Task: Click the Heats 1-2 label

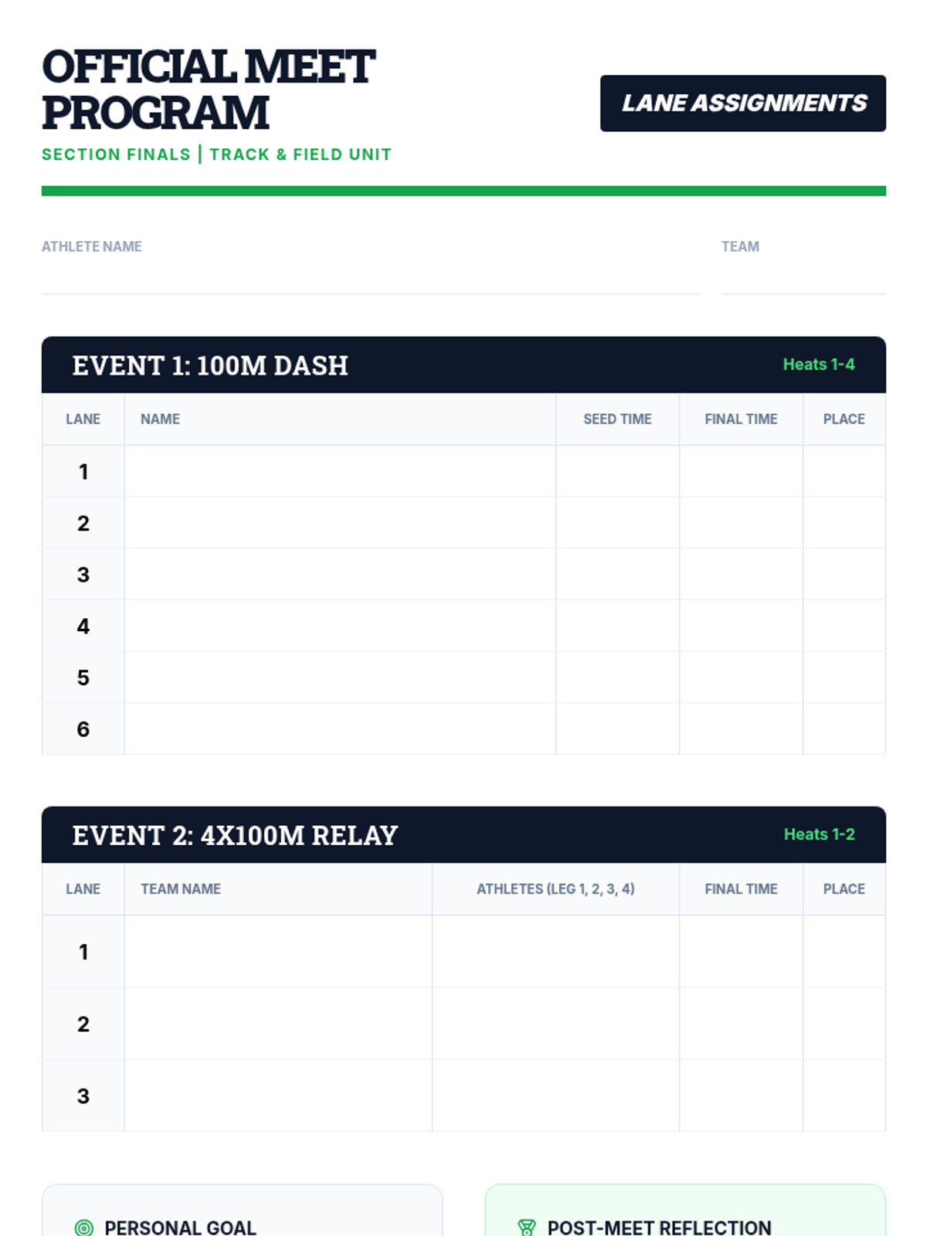Action: pos(819,834)
